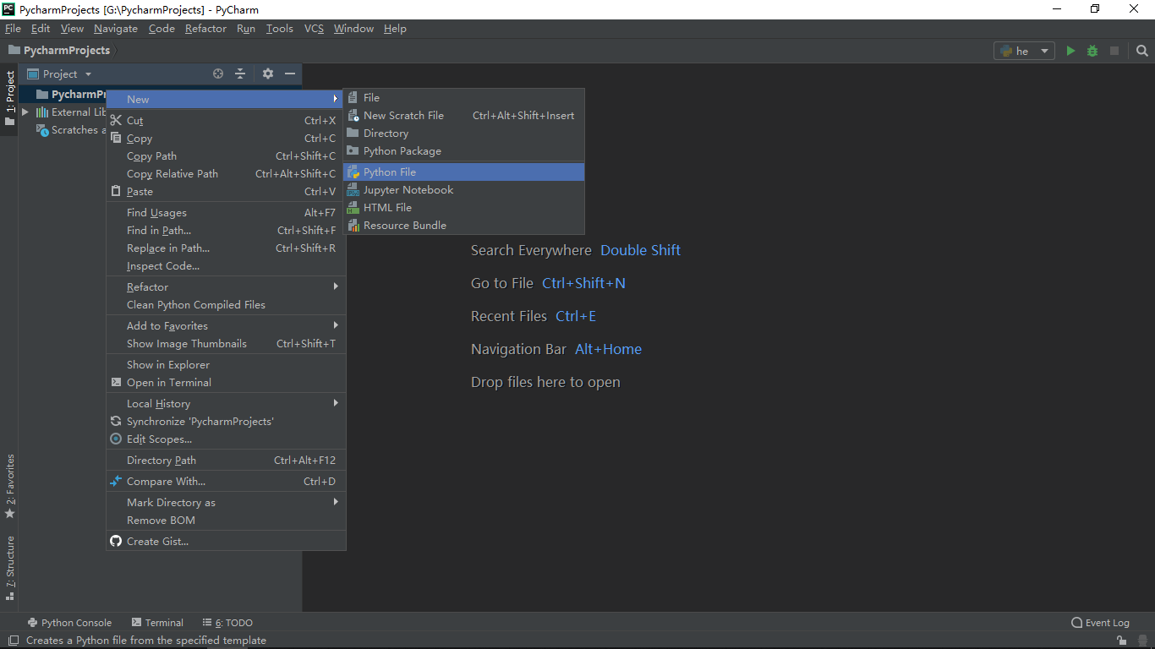Open the 'he' run configuration dropdown
The width and height of the screenshot is (1155, 649).
1024,51
